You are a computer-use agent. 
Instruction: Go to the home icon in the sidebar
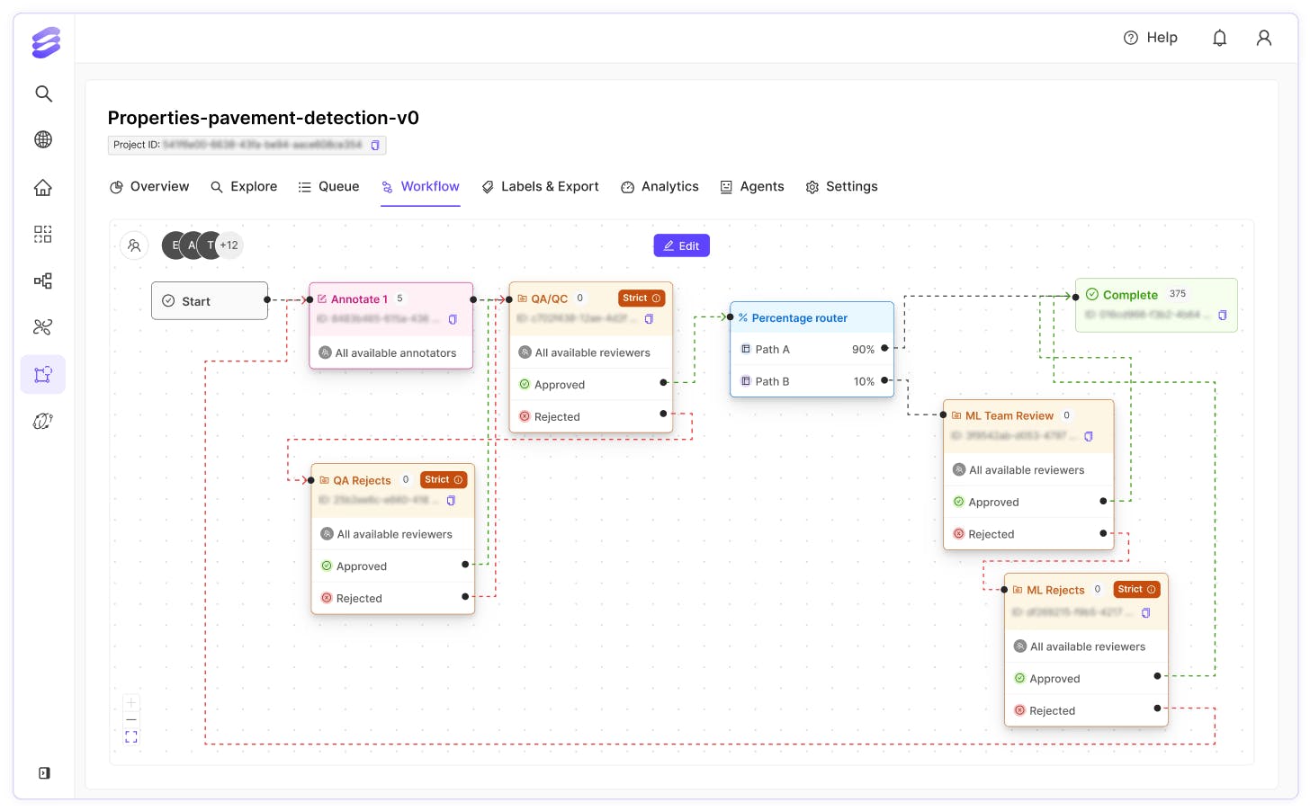pos(43,187)
